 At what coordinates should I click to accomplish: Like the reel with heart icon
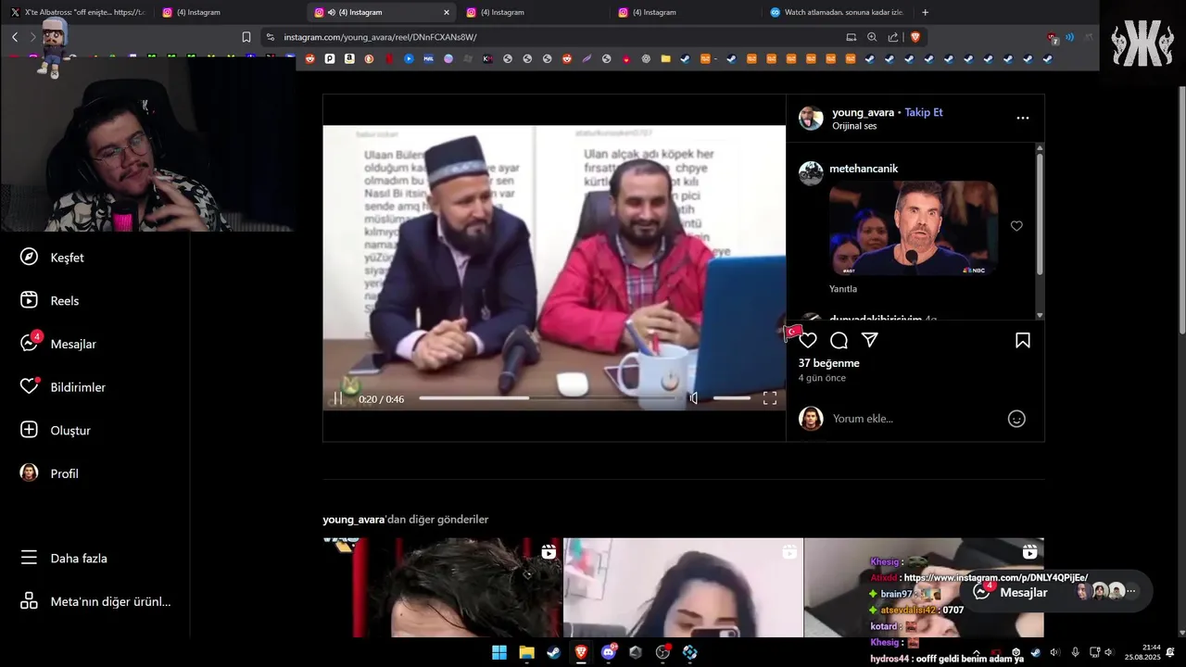point(808,340)
